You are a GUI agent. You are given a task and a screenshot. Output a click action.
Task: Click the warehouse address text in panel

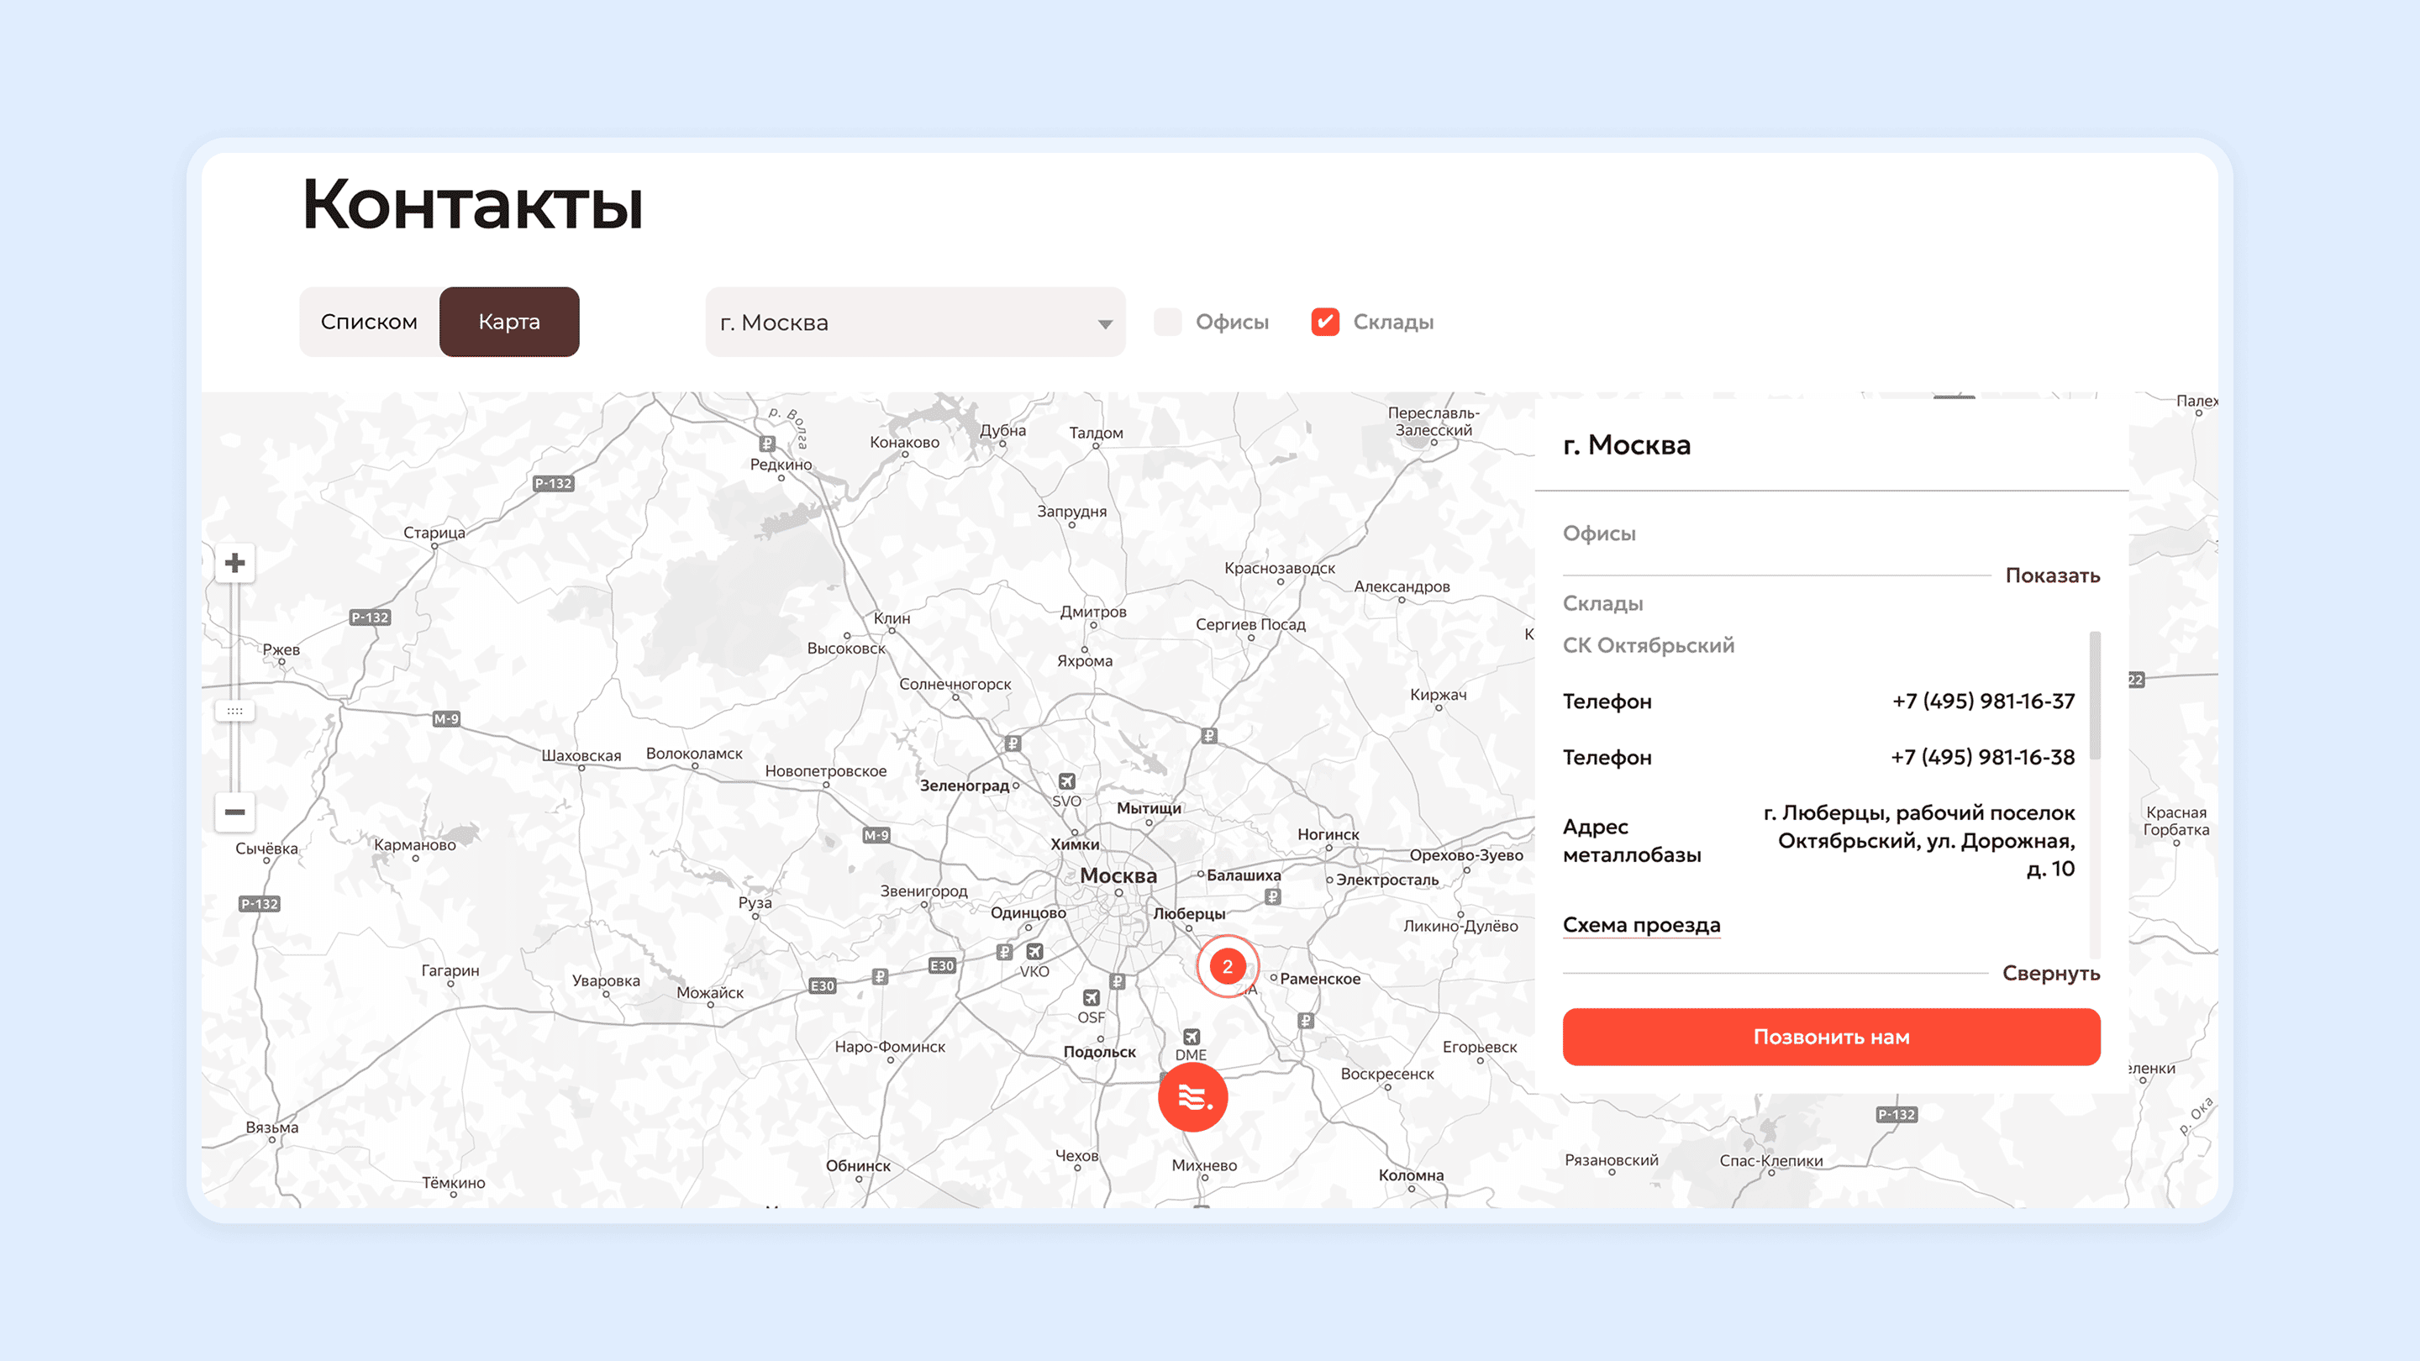[1918, 841]
